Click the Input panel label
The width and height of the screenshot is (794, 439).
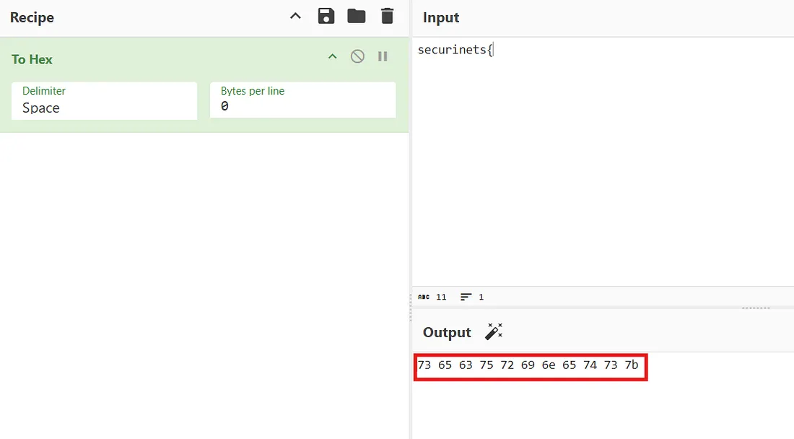pos(440,17)
